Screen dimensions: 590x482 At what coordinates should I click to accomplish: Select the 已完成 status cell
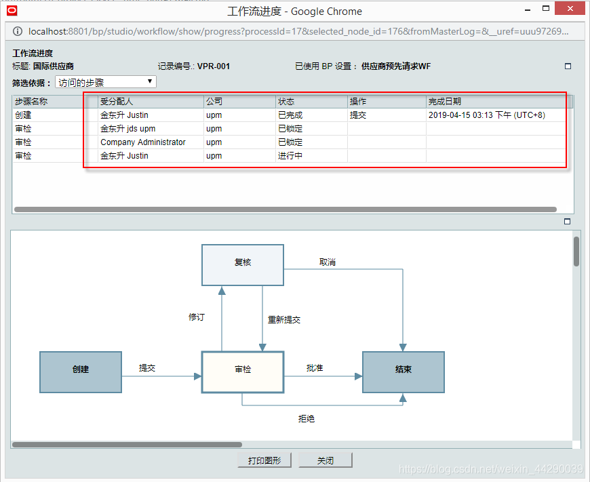311,115
